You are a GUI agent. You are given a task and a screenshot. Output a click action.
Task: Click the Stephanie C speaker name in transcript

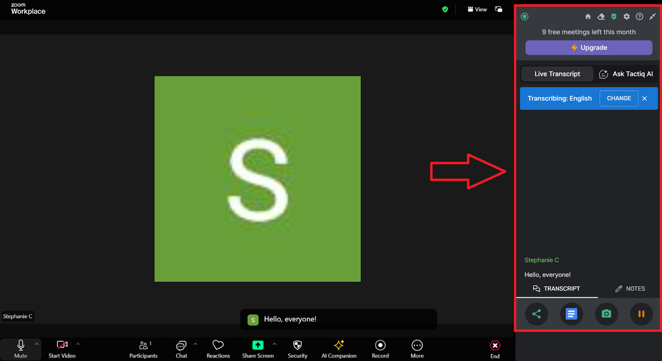542,260
